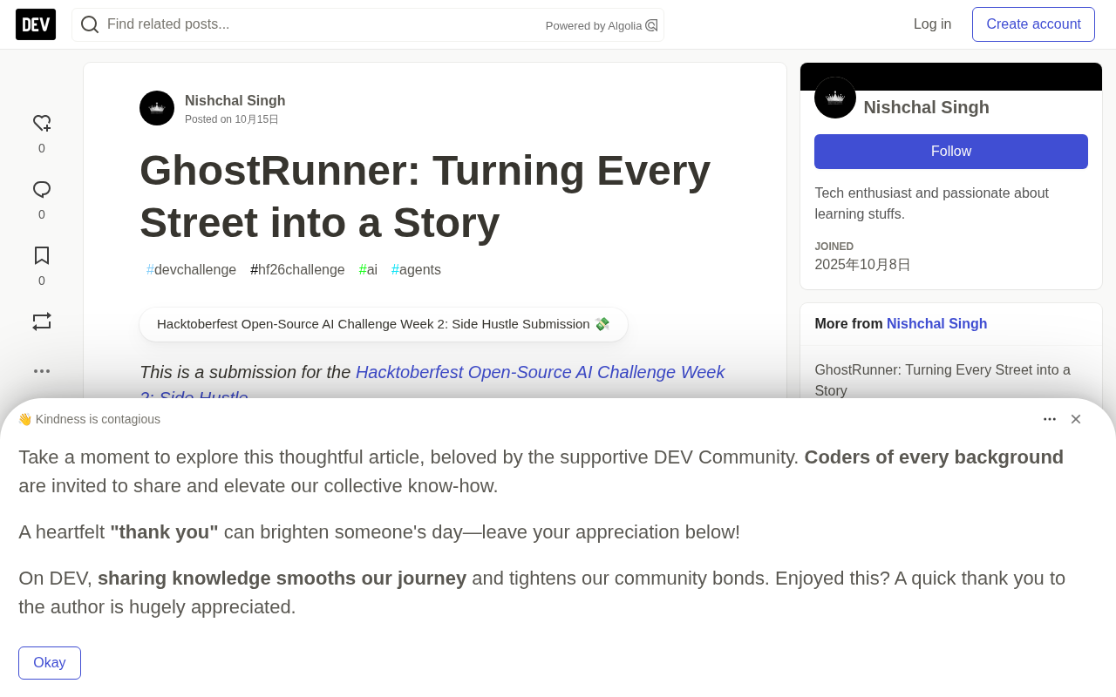Click the post date 10月15日

256,119
